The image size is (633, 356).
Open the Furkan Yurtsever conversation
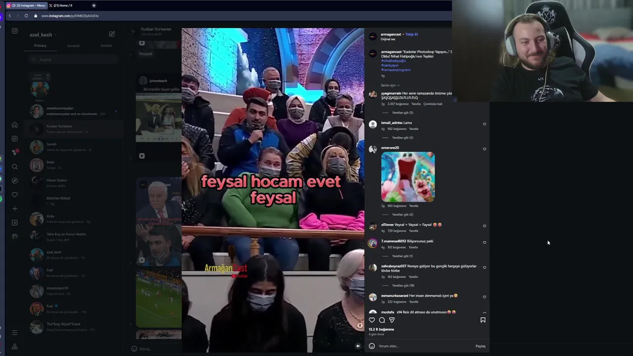[73, 129]
